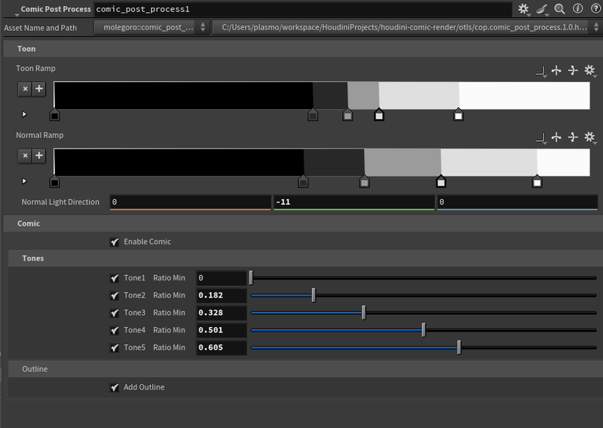The height and width of the screenshot is (428, 603).
Task: Open the Normal Ramp gear options
Action: coord(590,137)
